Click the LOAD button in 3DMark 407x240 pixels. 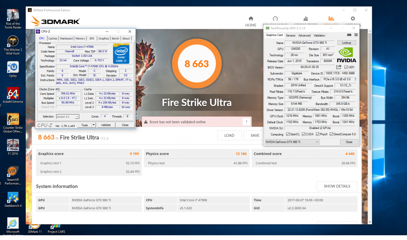pyautogui.click(x=229, y=135)
